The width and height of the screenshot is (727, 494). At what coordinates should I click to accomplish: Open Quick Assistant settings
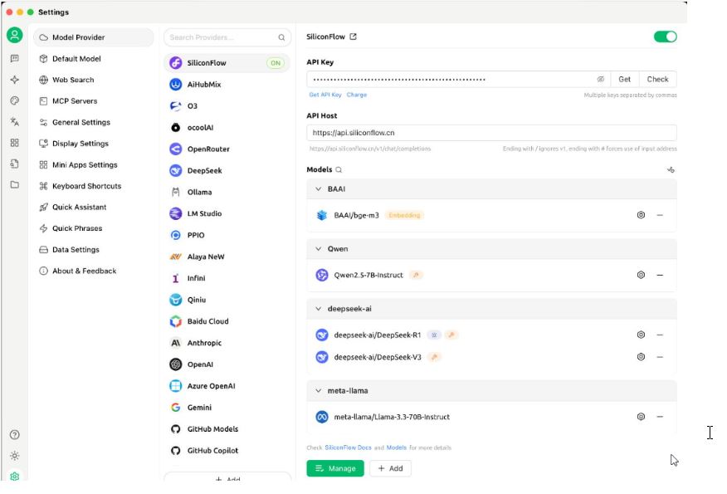tap(93, 207)
